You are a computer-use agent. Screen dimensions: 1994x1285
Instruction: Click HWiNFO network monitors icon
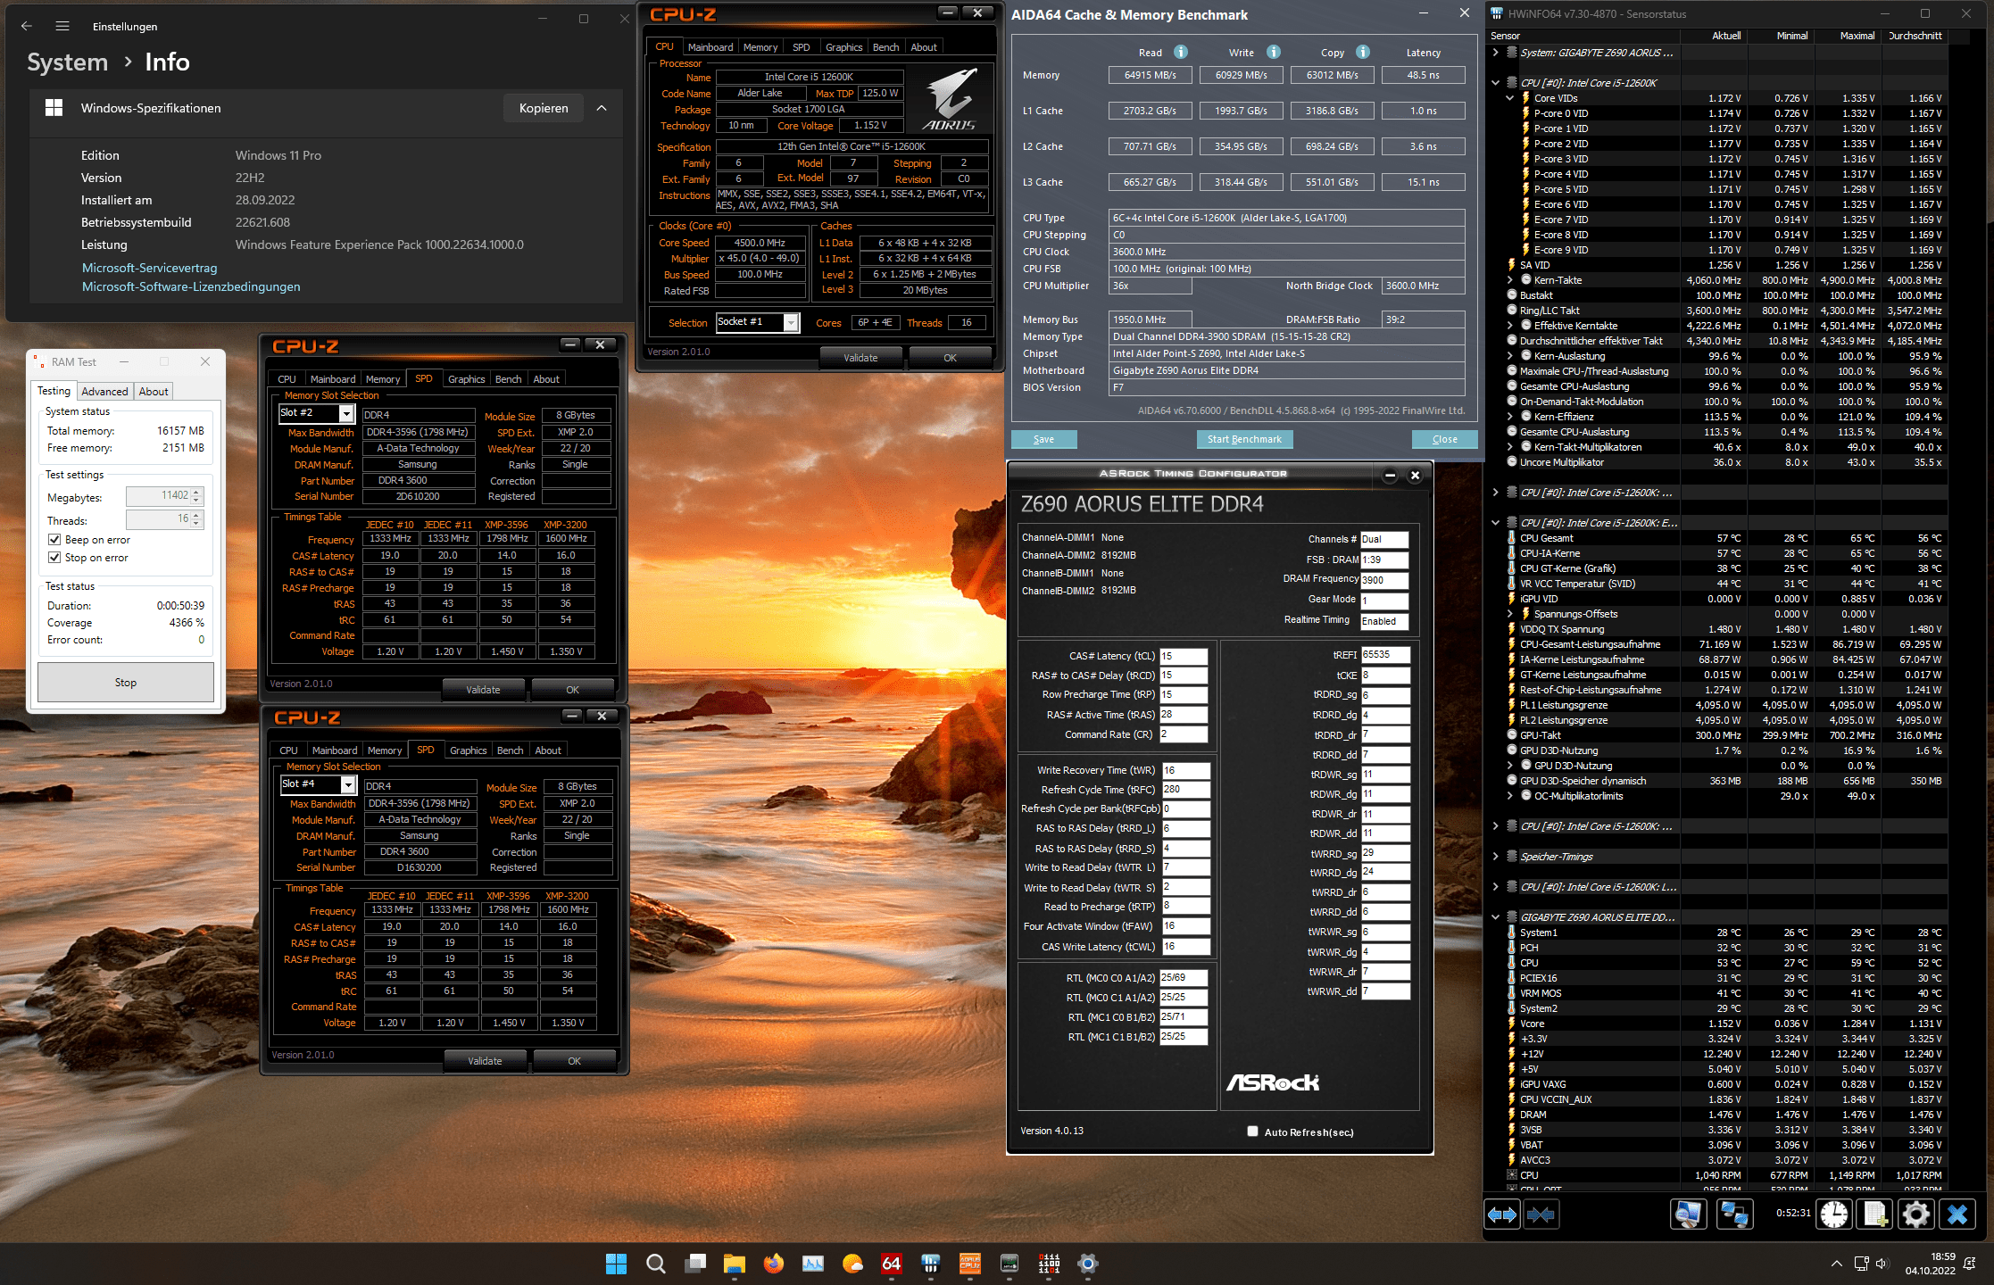point(1733,1215)
